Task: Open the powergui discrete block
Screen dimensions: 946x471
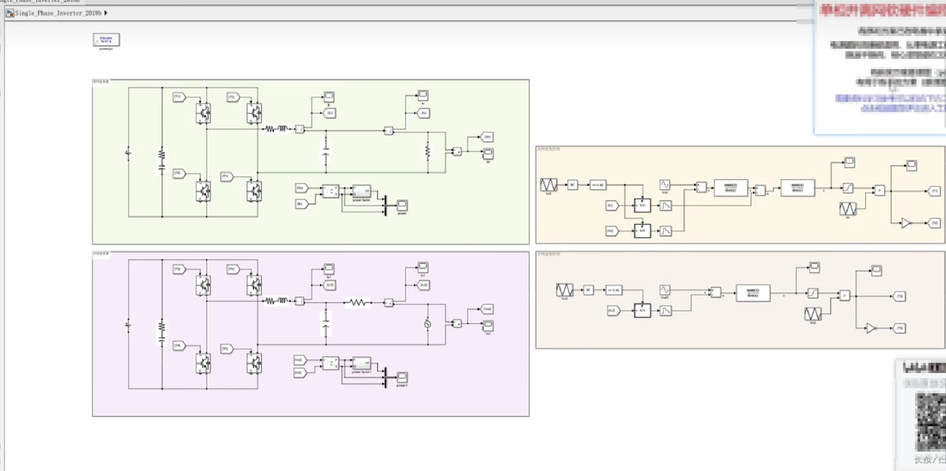Action: click(106, 39)
